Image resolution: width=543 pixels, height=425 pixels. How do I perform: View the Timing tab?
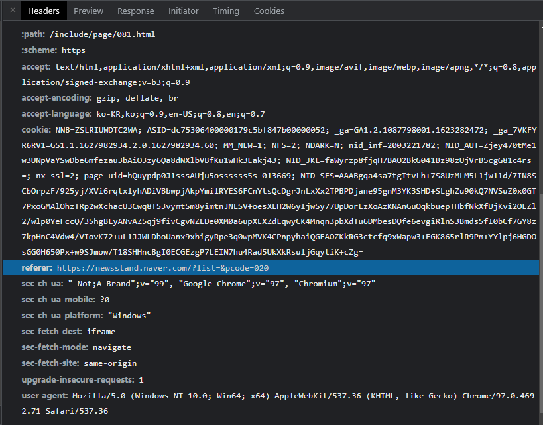(225, 10)
